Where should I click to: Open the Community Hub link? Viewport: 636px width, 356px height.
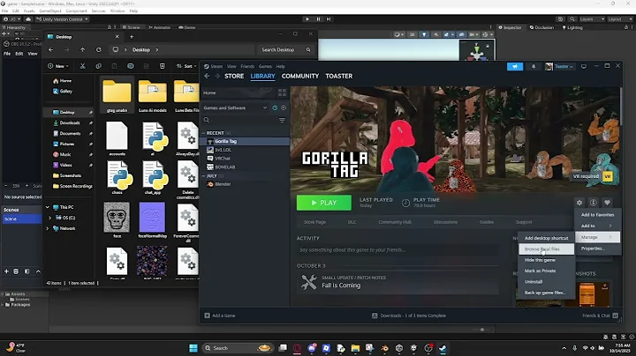click(395, 222)
